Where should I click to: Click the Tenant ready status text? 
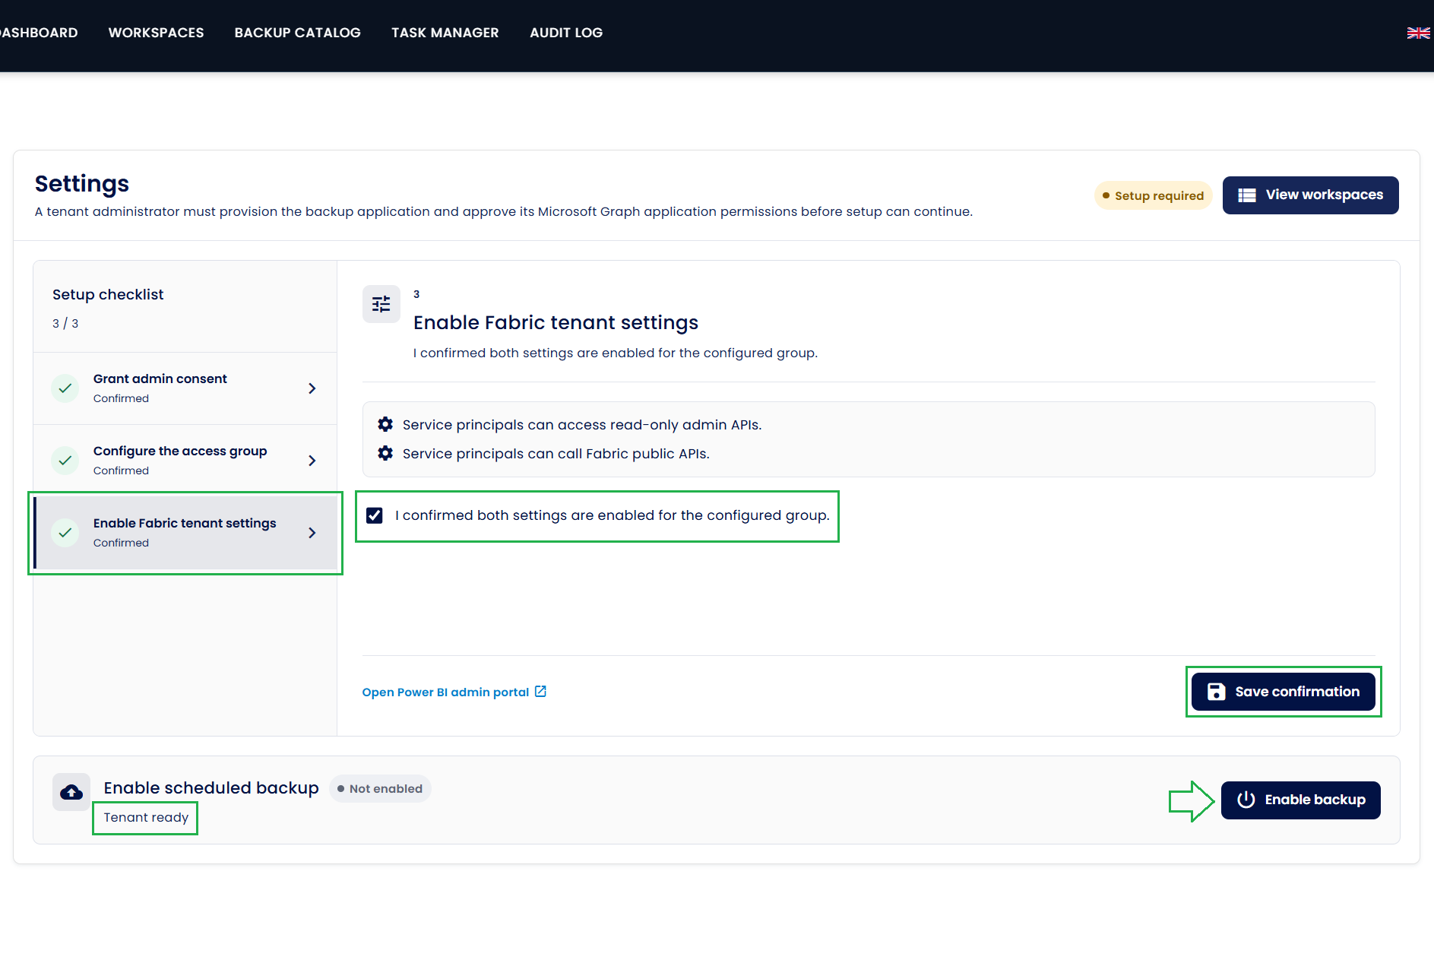[x=146, y=817]
